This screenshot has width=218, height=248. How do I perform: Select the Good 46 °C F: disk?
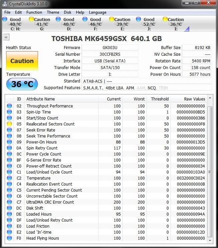coord(92,24)
